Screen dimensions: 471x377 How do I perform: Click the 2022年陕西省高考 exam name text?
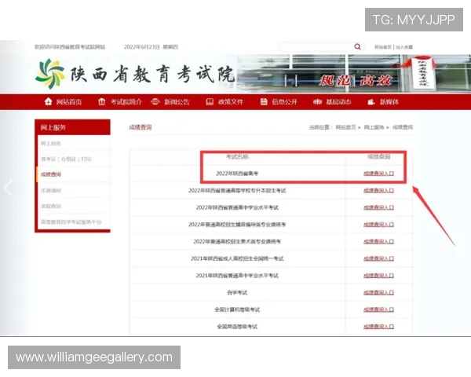(x=237, y=174)
